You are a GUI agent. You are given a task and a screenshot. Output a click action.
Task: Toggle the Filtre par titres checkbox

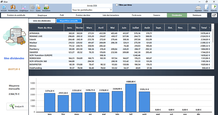pos(117,5)
